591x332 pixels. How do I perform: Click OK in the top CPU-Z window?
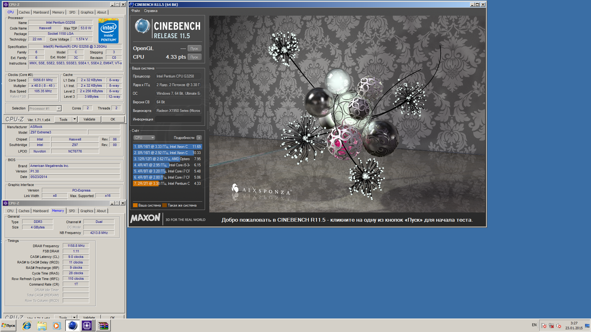pyautogui.click(x=113, y=119)
